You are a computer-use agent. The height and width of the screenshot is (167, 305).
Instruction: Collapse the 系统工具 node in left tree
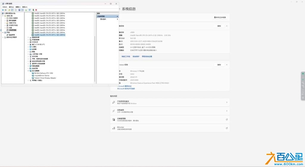tap(3, 16)
